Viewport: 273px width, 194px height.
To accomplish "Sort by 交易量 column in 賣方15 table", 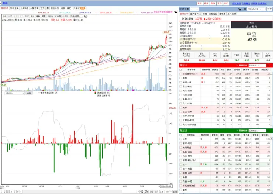I will pos(255,135).
